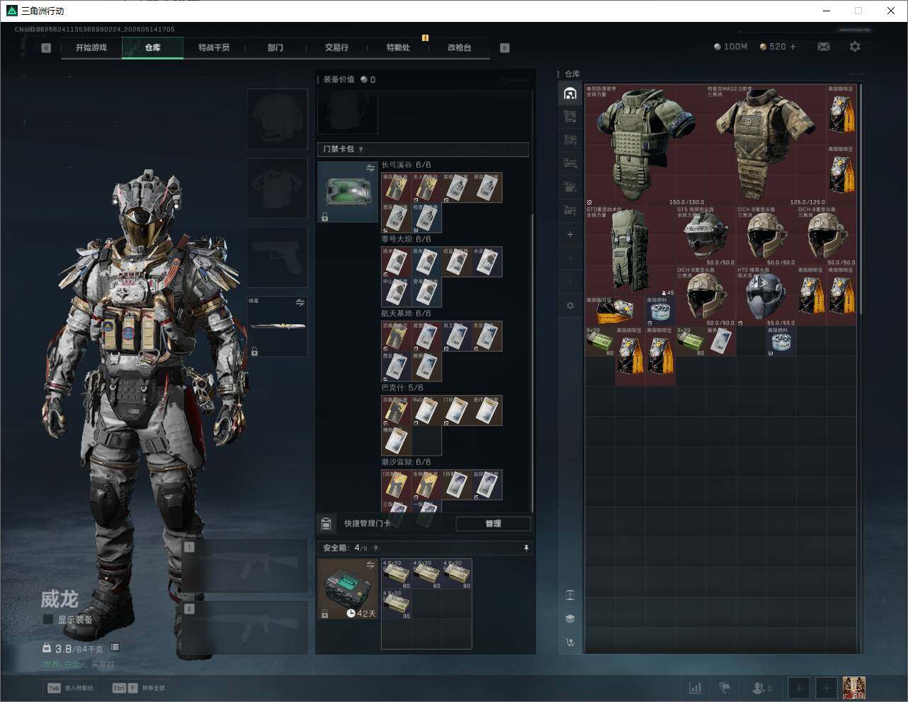Viewport: 908px width, 702px height.
Task: Select the white service card in warehouse
Action: (x=721, y=341)
